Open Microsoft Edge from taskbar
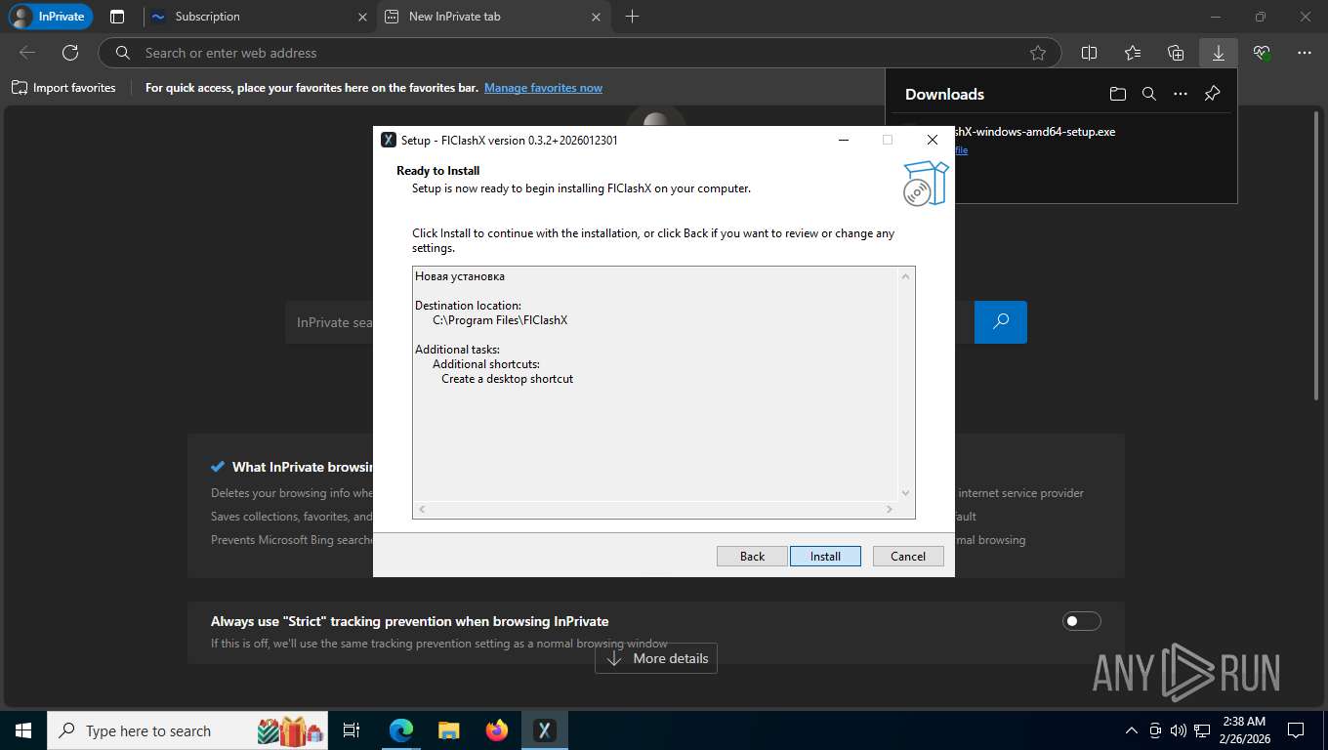The width and height of the screenshot is (1328, 750). point(401,730)
